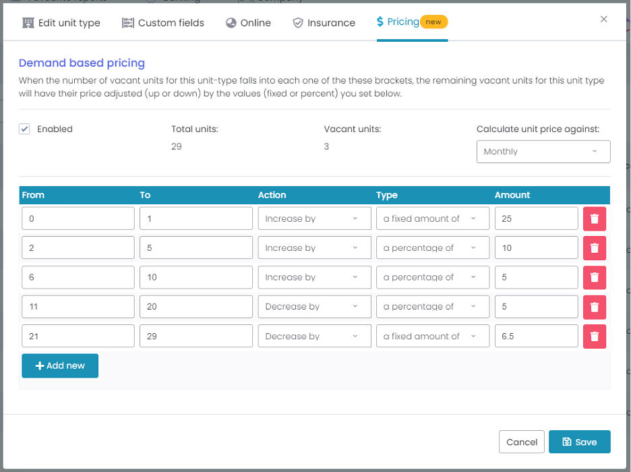Delete the 11 to 20 pricing row
This screenshot has height=472, width=631.
click(595, 307)
